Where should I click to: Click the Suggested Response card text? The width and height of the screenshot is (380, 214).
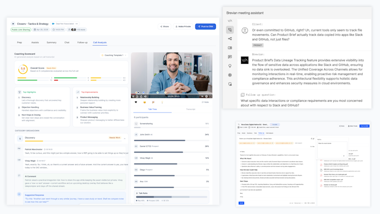pos(74,200)
